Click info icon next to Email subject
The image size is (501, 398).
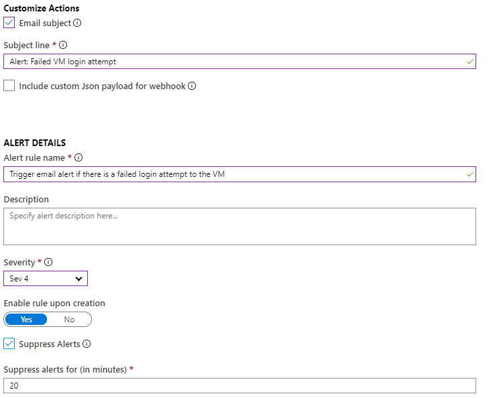(77, 23)
